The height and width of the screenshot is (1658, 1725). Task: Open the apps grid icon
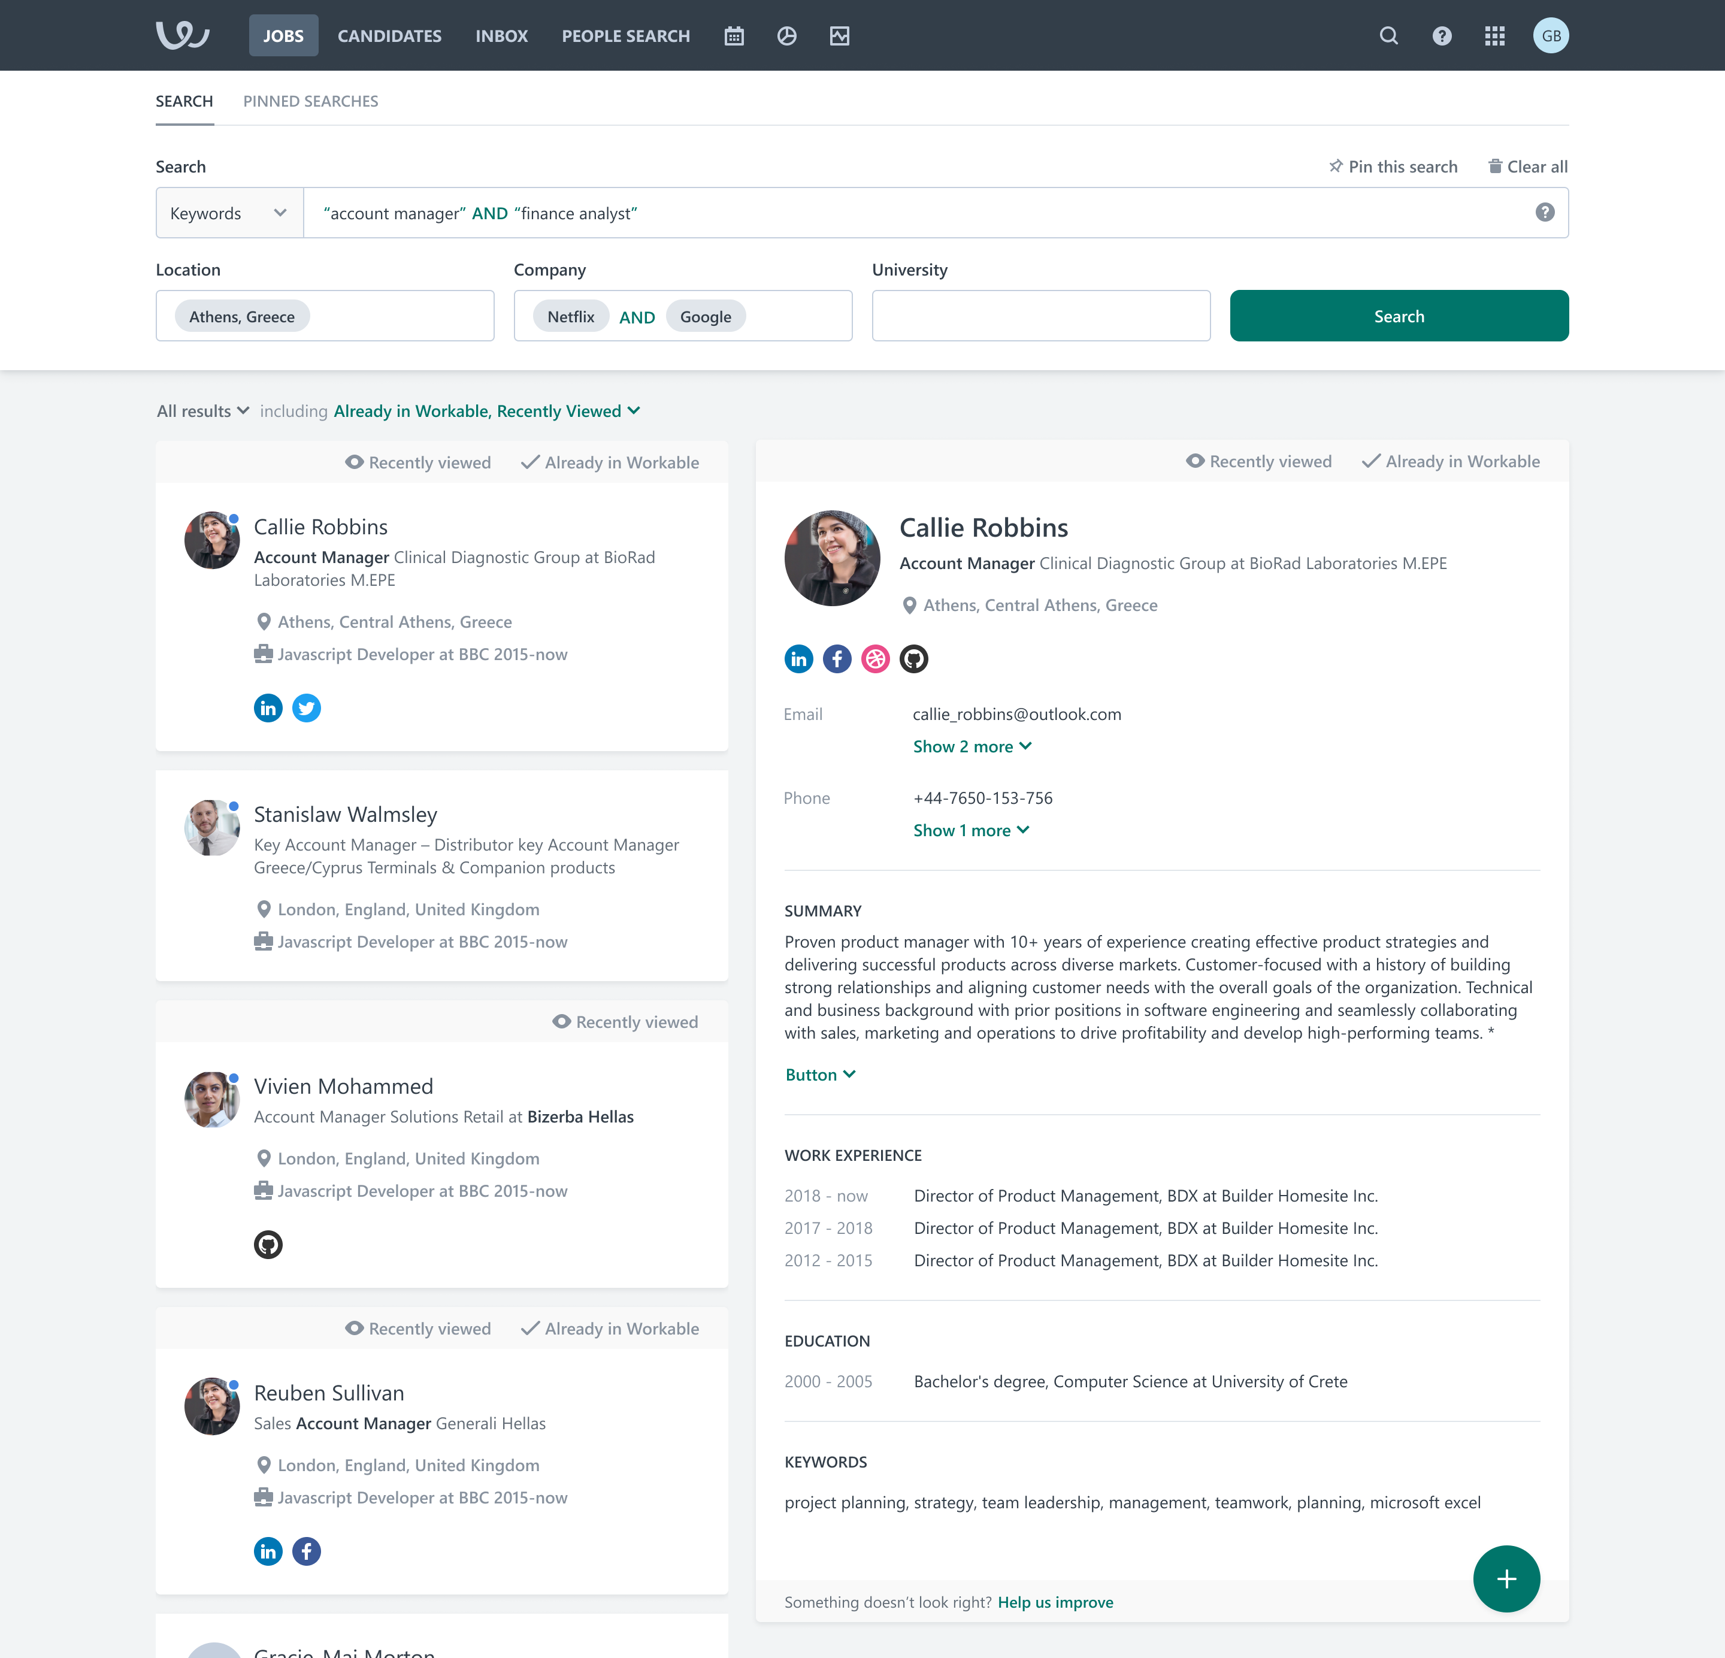coord(1494,36)
